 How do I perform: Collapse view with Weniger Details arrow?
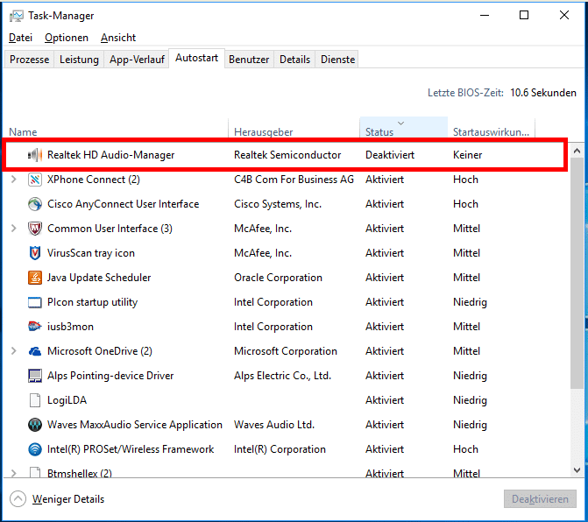(18, 499)
